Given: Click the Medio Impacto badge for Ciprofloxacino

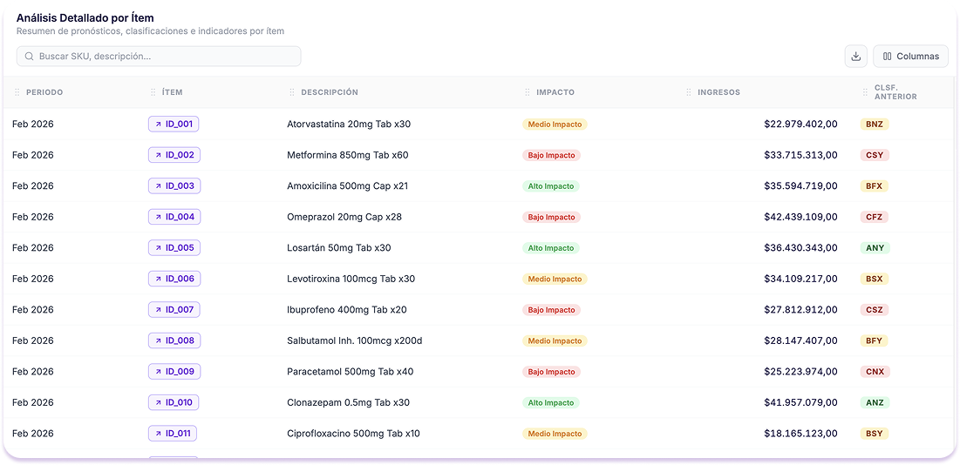Looking at the screenshot, I should pyautogui.click(x=554, y=434).
